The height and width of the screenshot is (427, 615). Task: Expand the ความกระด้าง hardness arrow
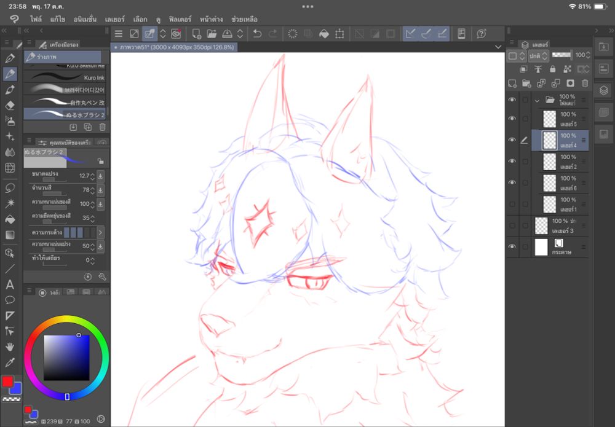(x=100, y=232)
